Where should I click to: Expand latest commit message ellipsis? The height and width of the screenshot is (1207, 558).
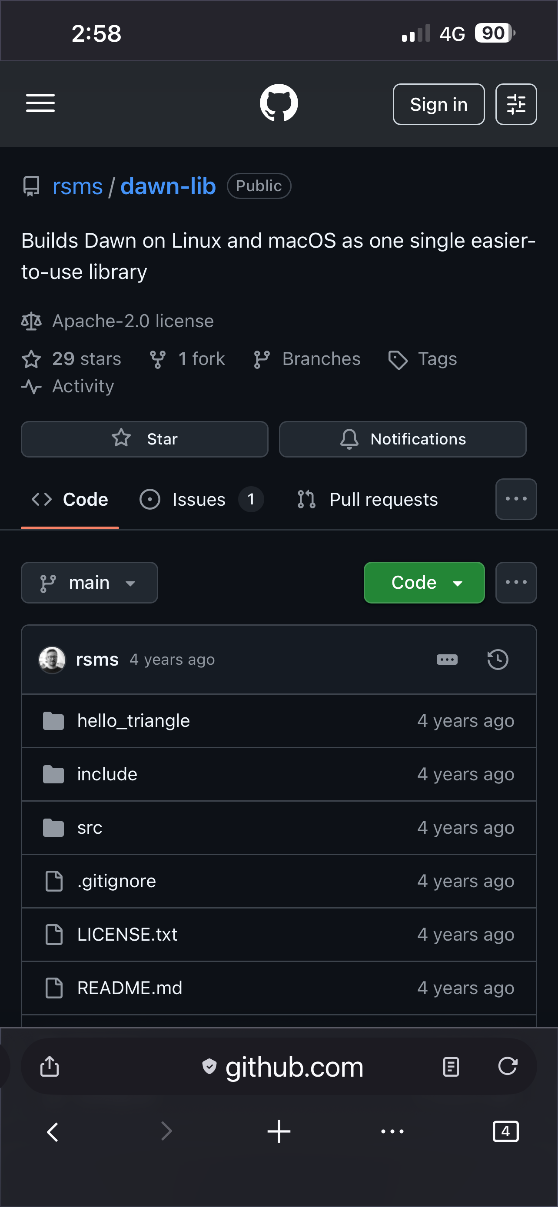[x=447, y=660]
